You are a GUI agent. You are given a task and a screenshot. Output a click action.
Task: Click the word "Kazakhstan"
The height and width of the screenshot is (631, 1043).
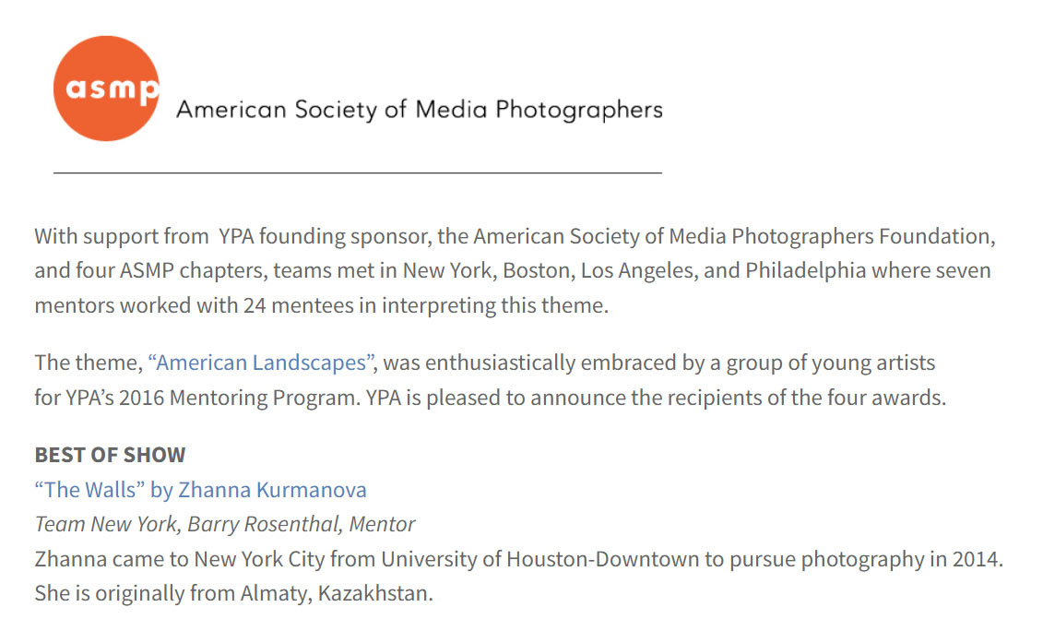pyautogui.click(x=374, y=593)
